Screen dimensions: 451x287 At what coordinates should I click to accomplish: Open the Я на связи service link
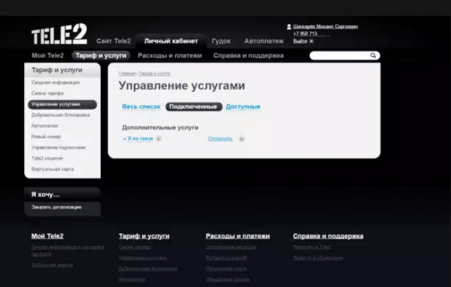click(141, 139)
